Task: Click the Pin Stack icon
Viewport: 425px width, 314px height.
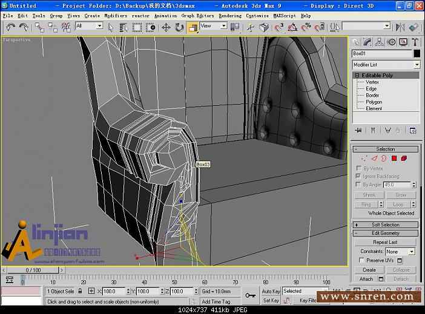Action: 358,131
